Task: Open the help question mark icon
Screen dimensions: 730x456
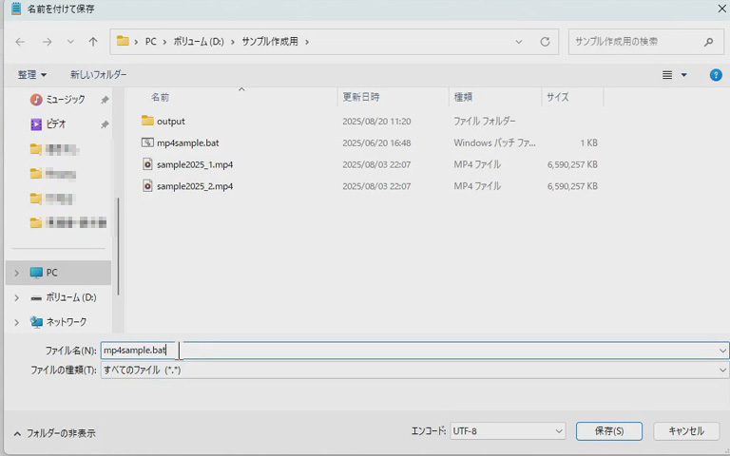Action: click(x=716, y=74)
